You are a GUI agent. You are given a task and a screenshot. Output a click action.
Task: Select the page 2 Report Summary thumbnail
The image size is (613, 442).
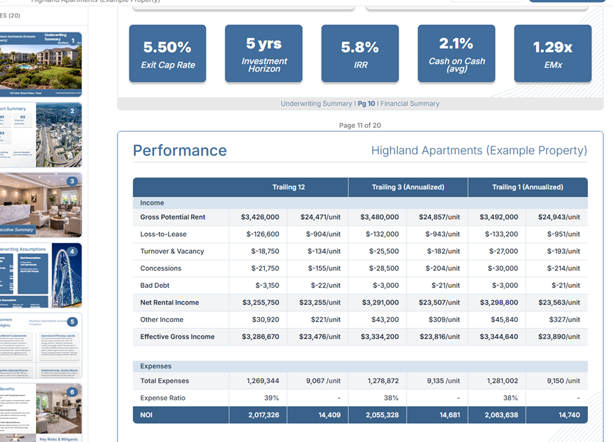point(41,135)
